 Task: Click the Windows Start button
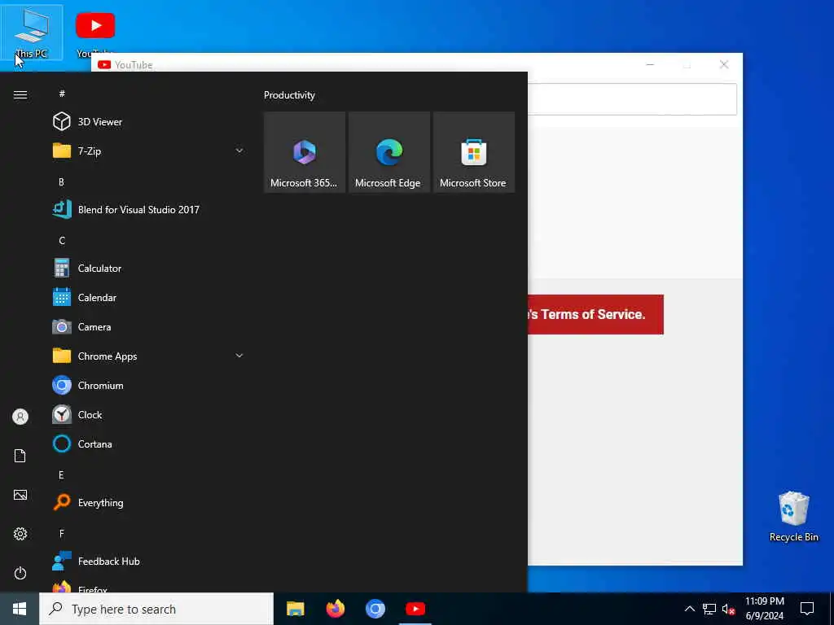coord(20,609)
